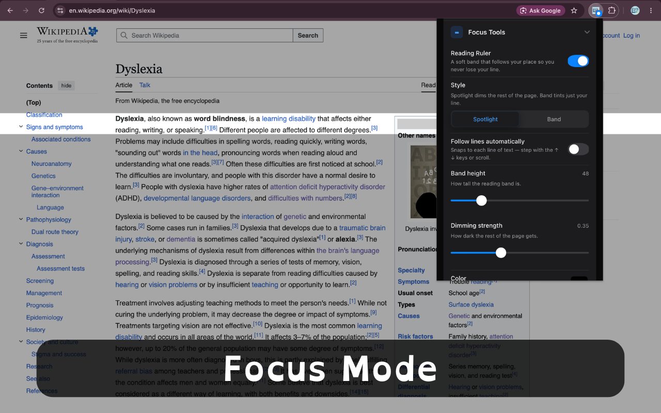Jump to (Top) in Contents
661x413 pixels.
tap(34, 103)
